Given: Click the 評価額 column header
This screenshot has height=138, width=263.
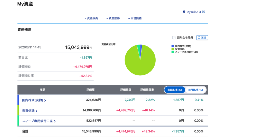Looking at the screenshot, I should tap(90, 90).
